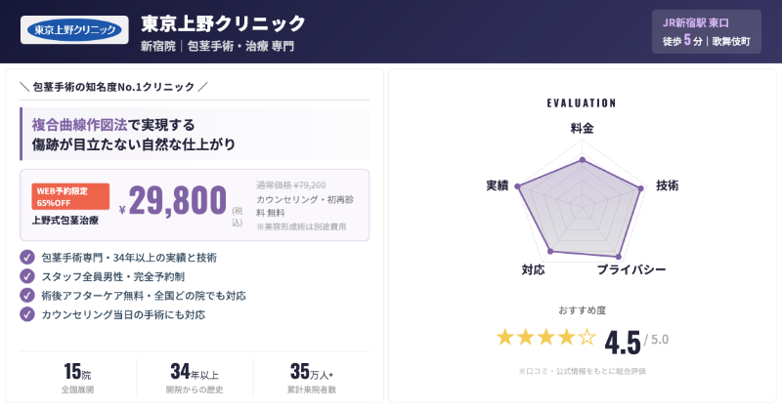782x408 pixels.
Task: Click the checkmark beside カウンセリング当日の手術
Action: (x=27, y=314)
